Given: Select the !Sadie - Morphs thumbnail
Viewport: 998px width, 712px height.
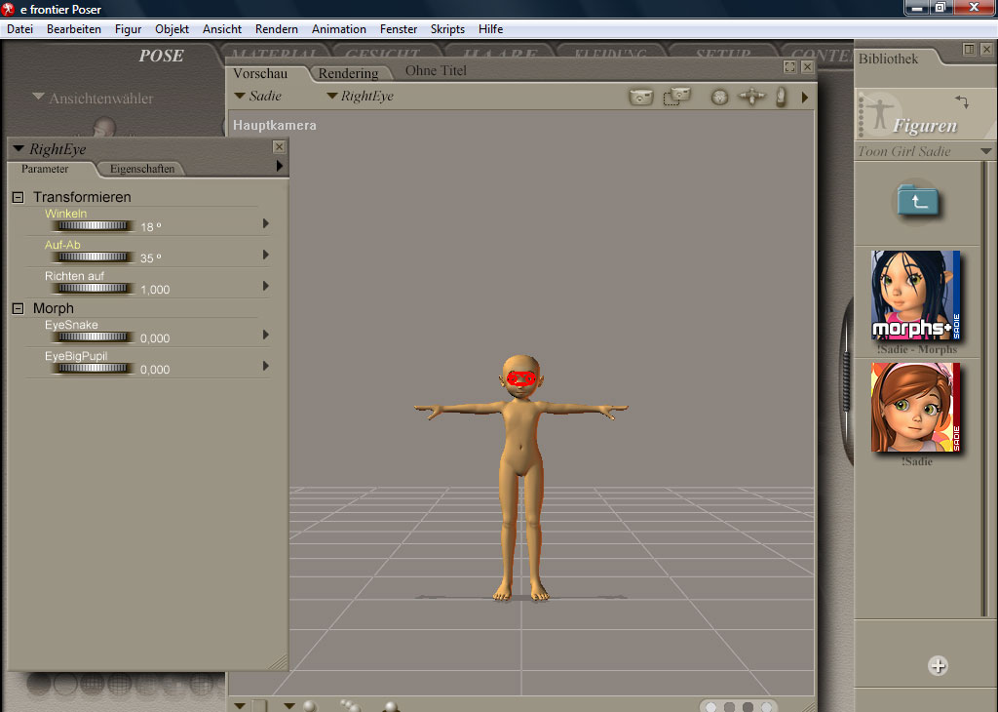Looking at the screenshot, I should [x=915, y=296].
